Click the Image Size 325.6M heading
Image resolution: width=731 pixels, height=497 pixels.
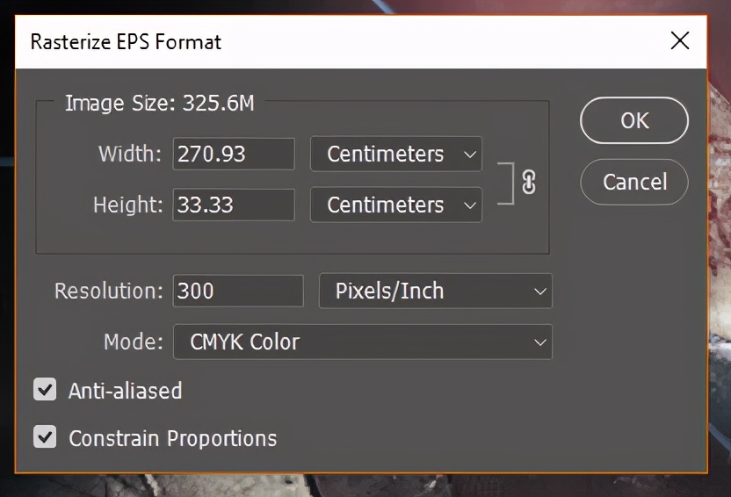[160, 103]
